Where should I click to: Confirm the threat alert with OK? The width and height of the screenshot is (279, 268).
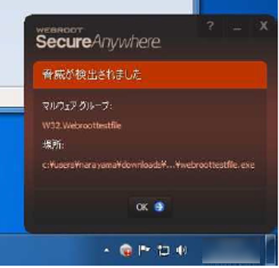pyautogui.click(x=150, y=207)
